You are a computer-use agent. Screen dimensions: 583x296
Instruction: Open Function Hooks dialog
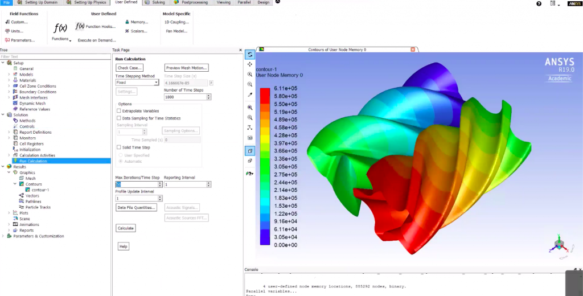point(95,26)
